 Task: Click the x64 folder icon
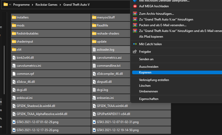point(14,50)
